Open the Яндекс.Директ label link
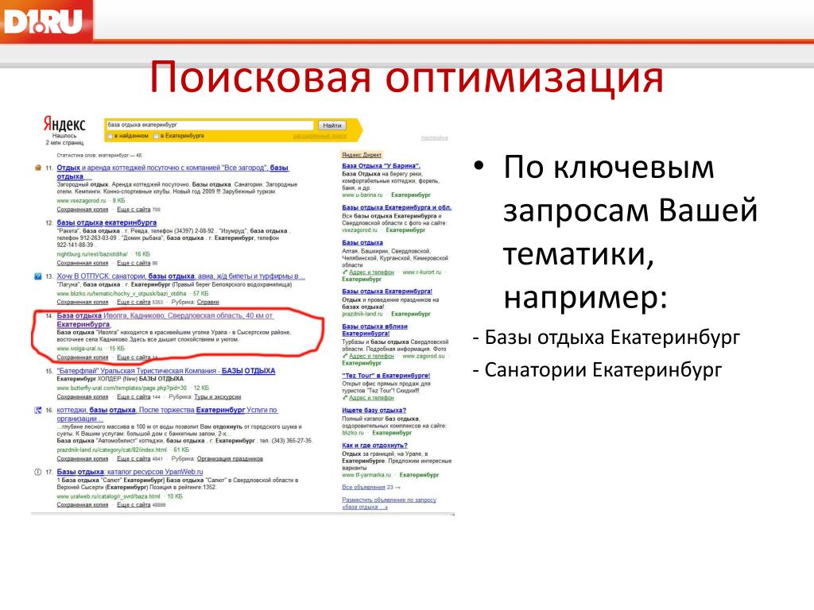This screenshot has height=610, width=814. pos(362,155)
